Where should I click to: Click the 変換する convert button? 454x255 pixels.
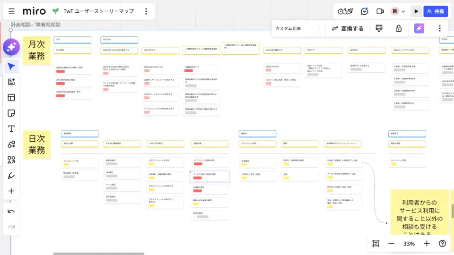[348, 28]
